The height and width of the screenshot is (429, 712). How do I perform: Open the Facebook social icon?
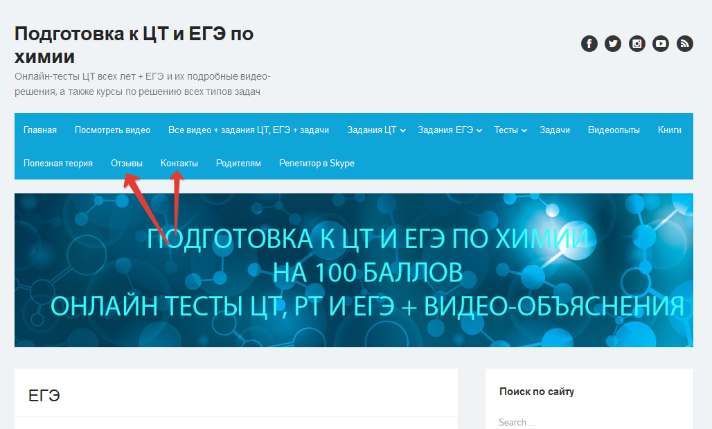click(589, 44)
